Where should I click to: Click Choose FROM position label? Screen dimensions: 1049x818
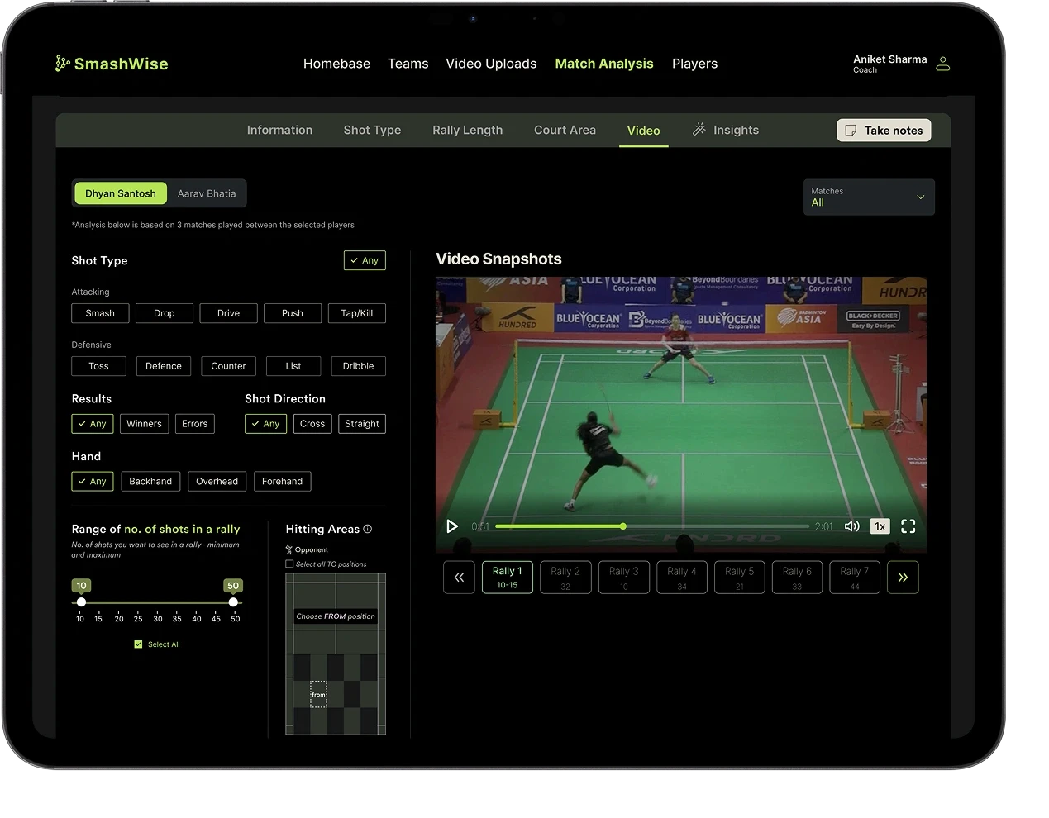tap(336, 616)
